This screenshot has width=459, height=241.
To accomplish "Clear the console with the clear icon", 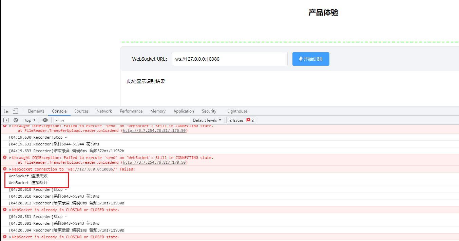I will 16,120.
